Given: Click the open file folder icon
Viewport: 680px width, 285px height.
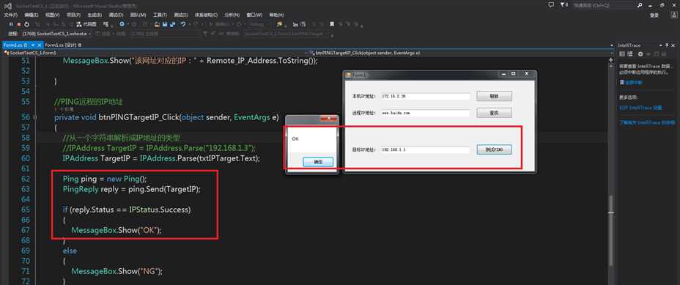Looking at the screenshot, I should 158,24.
